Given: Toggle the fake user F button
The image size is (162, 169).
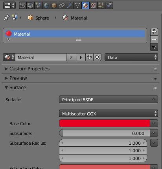Looking at the screenshot, I should click(x=81, y=57).
